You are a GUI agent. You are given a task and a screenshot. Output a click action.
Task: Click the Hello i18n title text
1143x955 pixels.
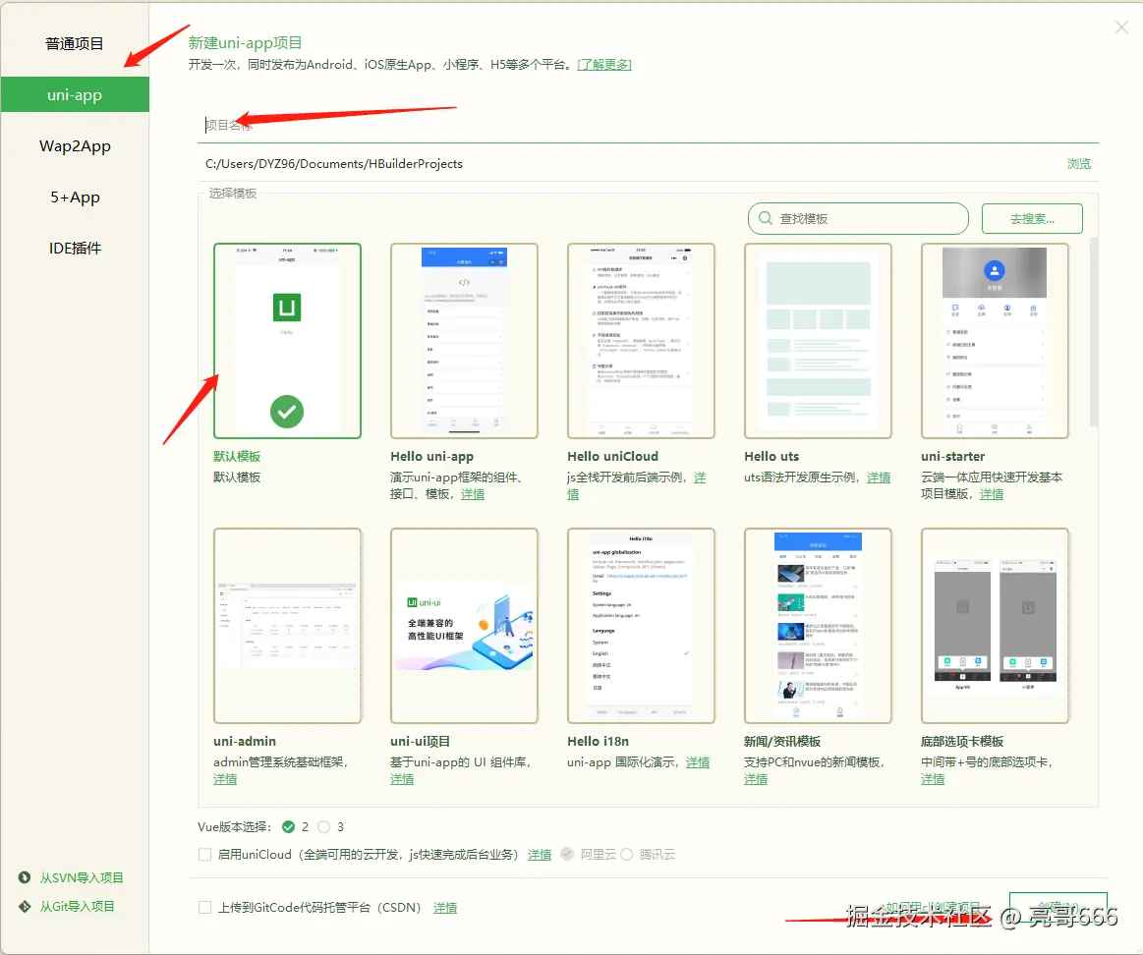point(598,742)
